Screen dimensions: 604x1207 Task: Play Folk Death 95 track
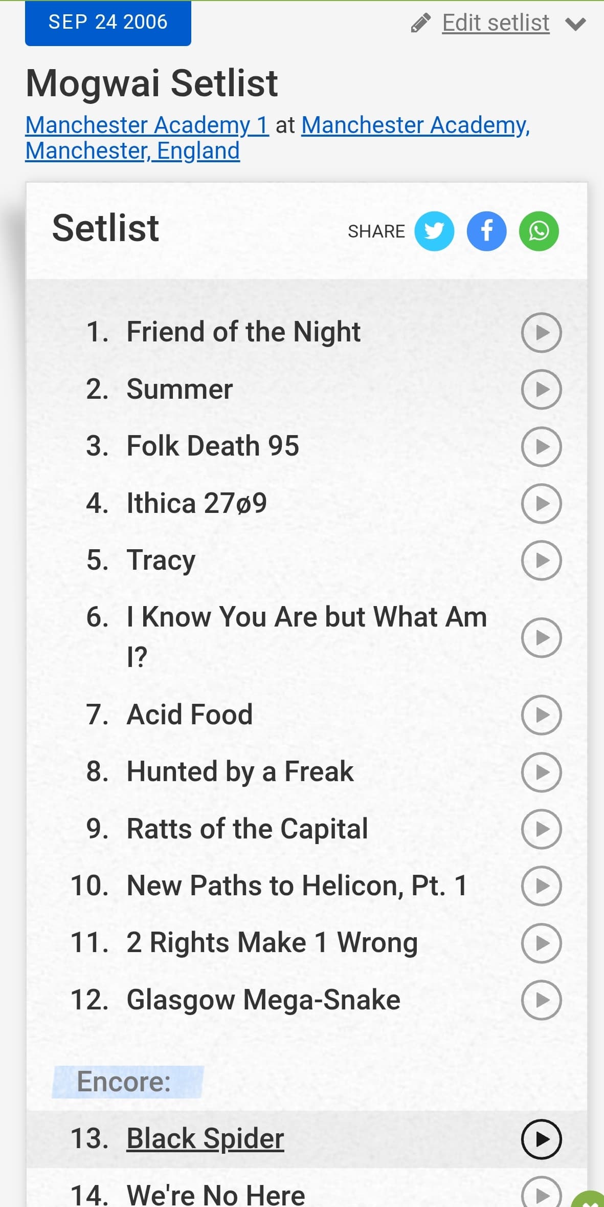click(x=541, y=446)
